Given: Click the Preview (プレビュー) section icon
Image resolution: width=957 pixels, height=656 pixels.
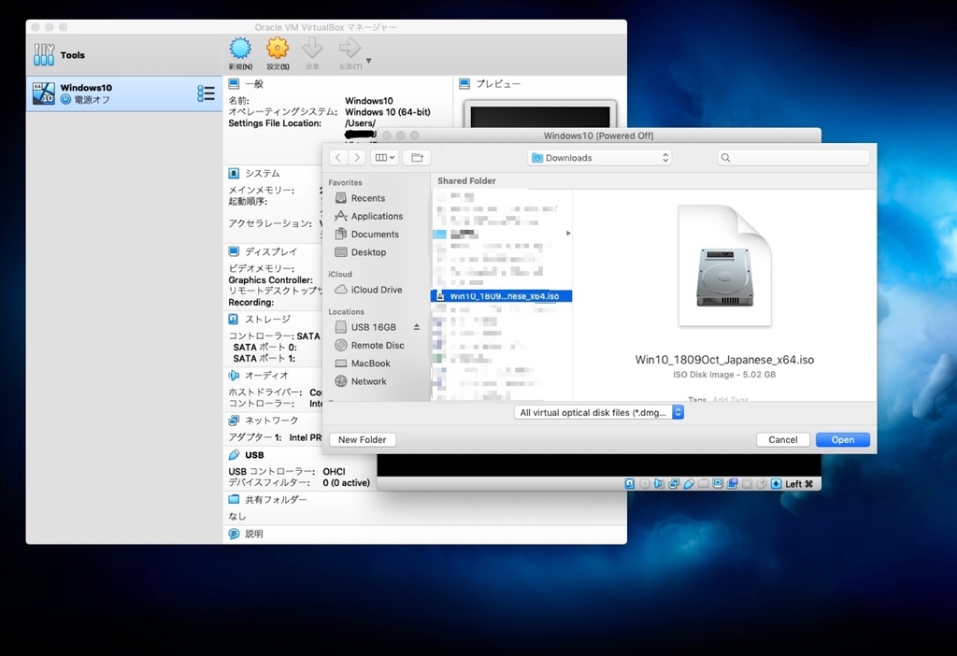Looking at the screenshot, I should click(x=464, y=83).
